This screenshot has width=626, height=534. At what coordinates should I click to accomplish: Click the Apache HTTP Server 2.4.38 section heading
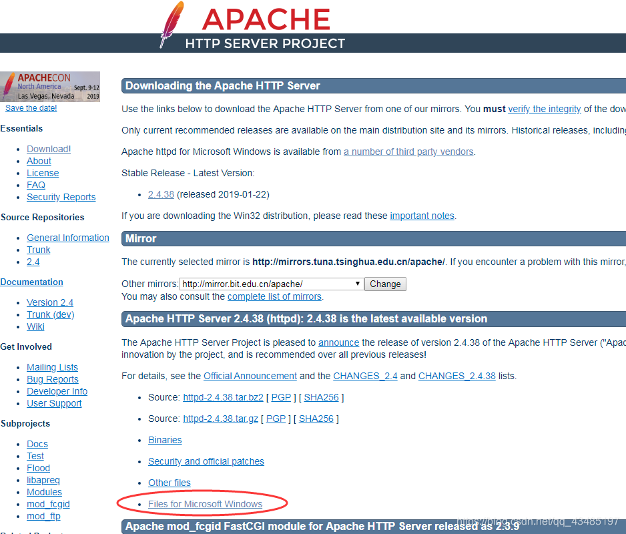click(x=306, y=318)
